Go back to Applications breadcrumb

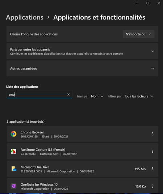click(x=25, y=17)
